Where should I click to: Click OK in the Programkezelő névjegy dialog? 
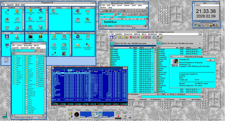click(x=210, y=60)
